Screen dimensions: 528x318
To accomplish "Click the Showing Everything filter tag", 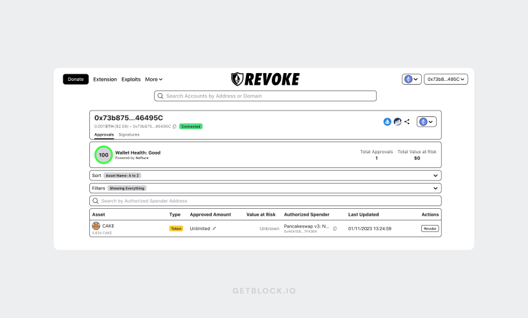I will pos(127,189).
